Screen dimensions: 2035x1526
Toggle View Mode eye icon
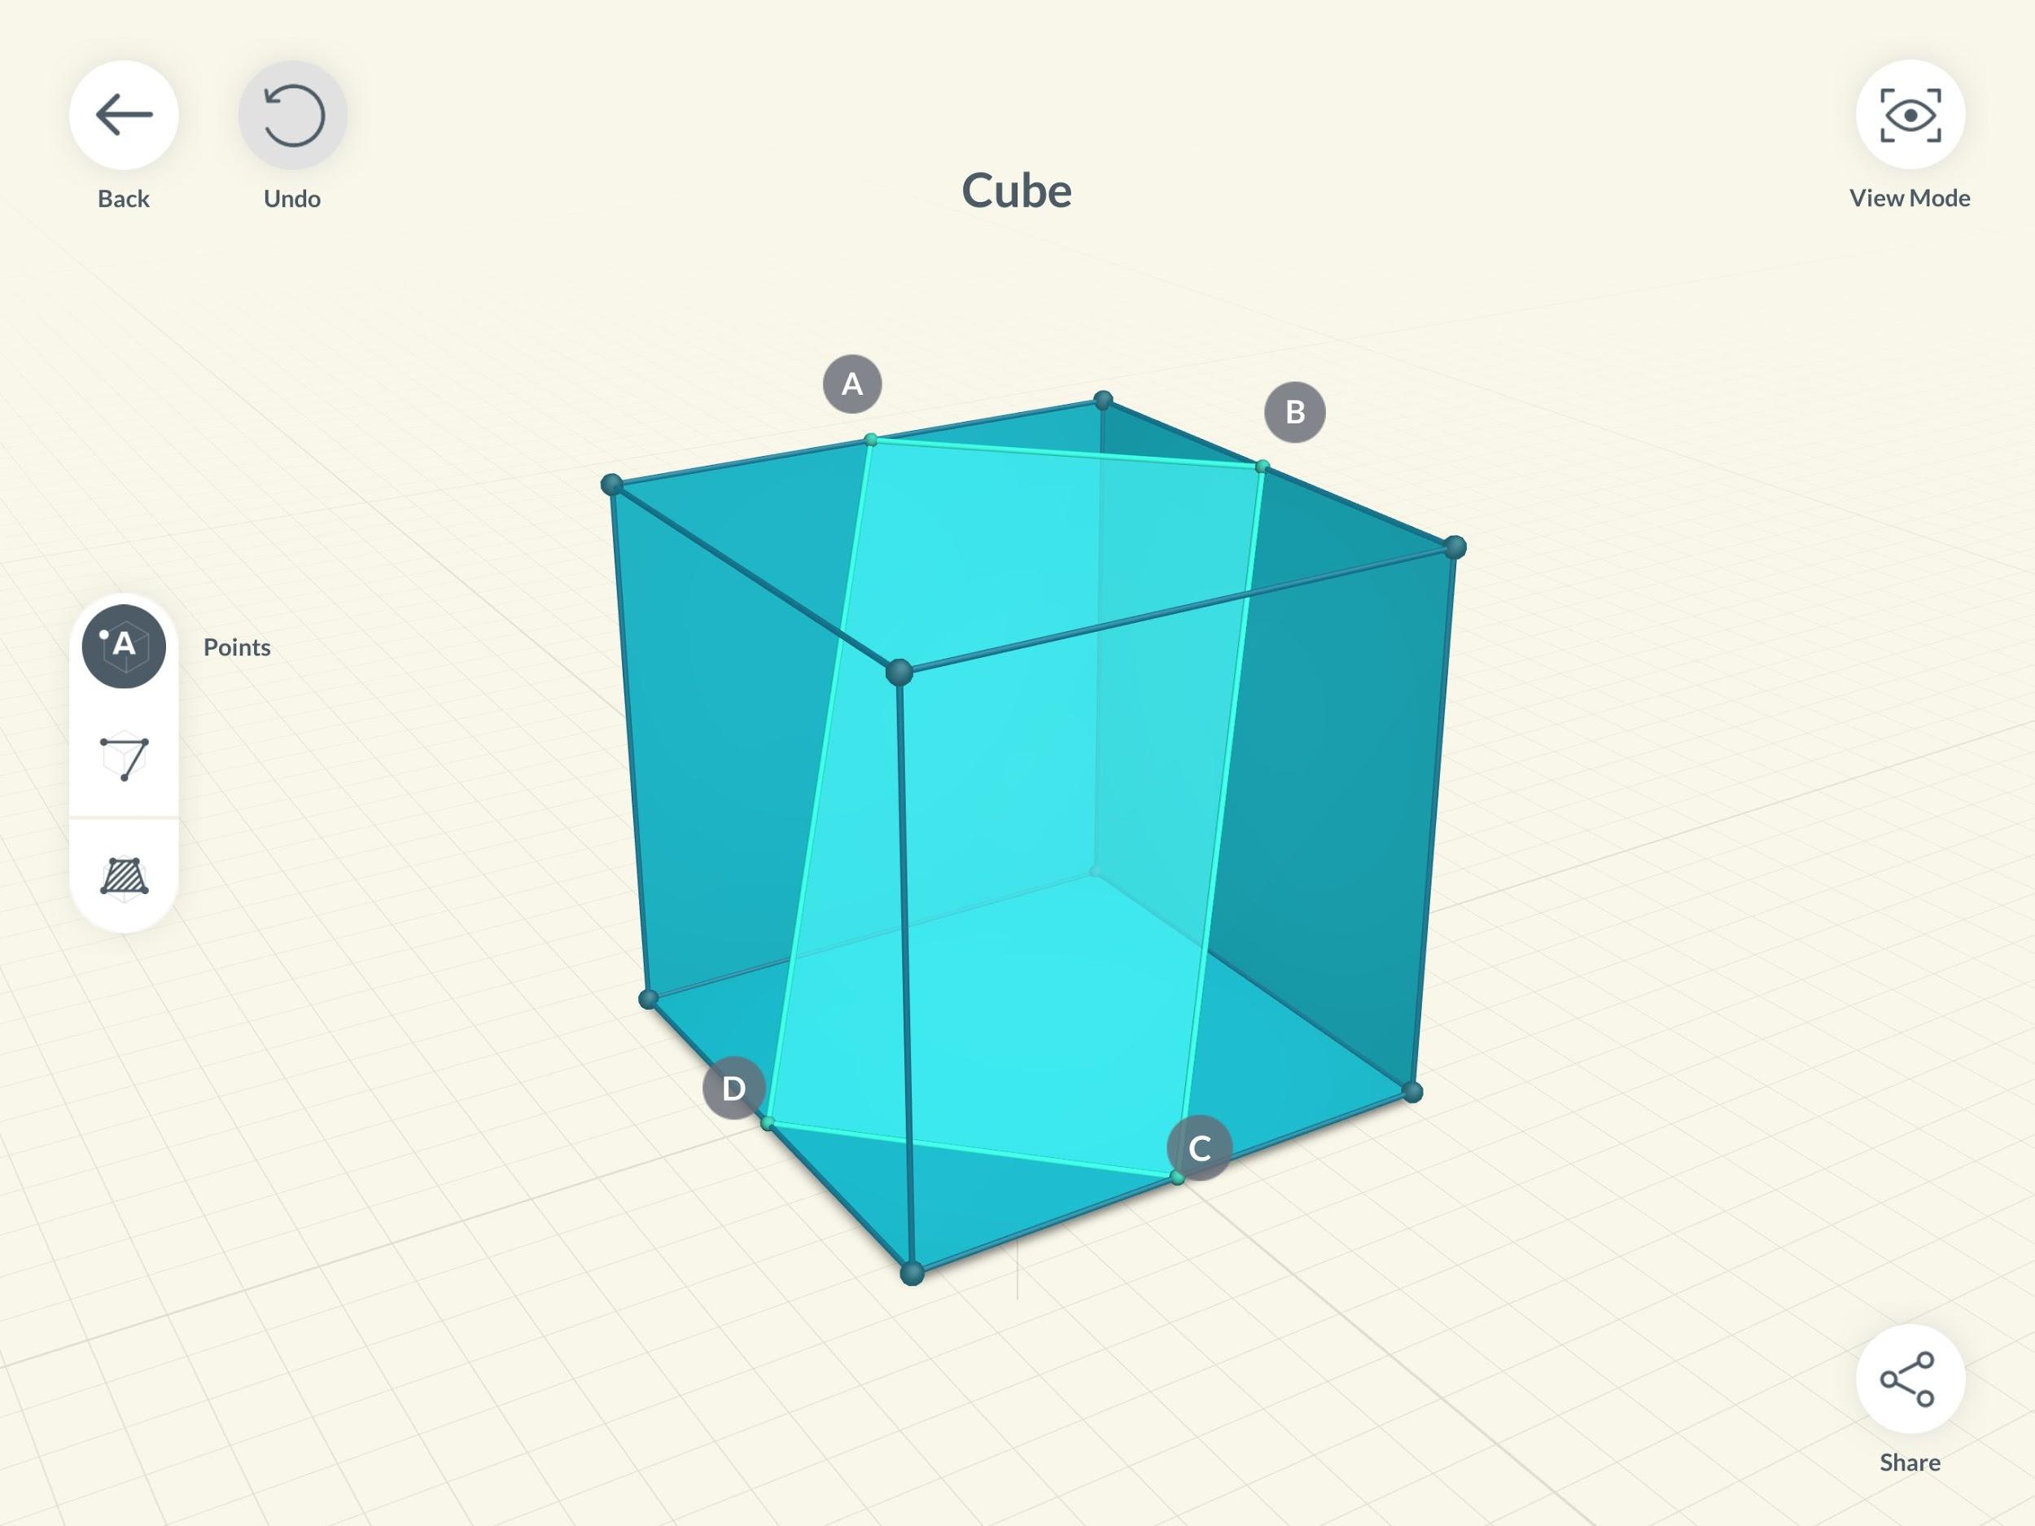(1910, 115)
